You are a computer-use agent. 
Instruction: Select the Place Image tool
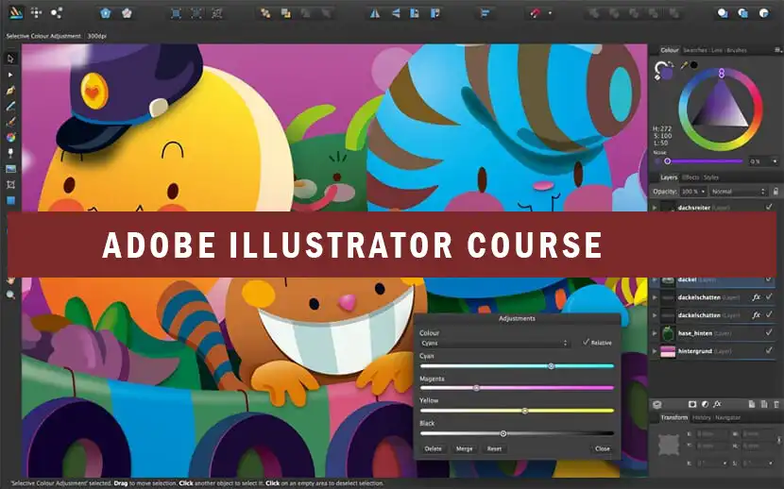pos(10,169)
